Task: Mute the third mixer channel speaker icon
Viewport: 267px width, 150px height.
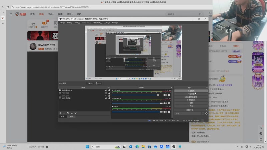Action: pos(165,112)
